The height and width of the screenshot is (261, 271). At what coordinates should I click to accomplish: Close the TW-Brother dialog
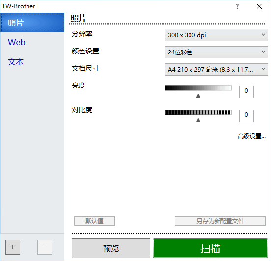(x=259, y=6)
